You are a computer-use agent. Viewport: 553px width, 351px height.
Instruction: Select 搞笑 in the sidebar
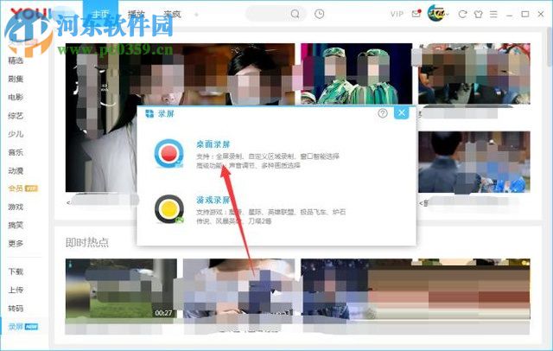tap(16, 225)
